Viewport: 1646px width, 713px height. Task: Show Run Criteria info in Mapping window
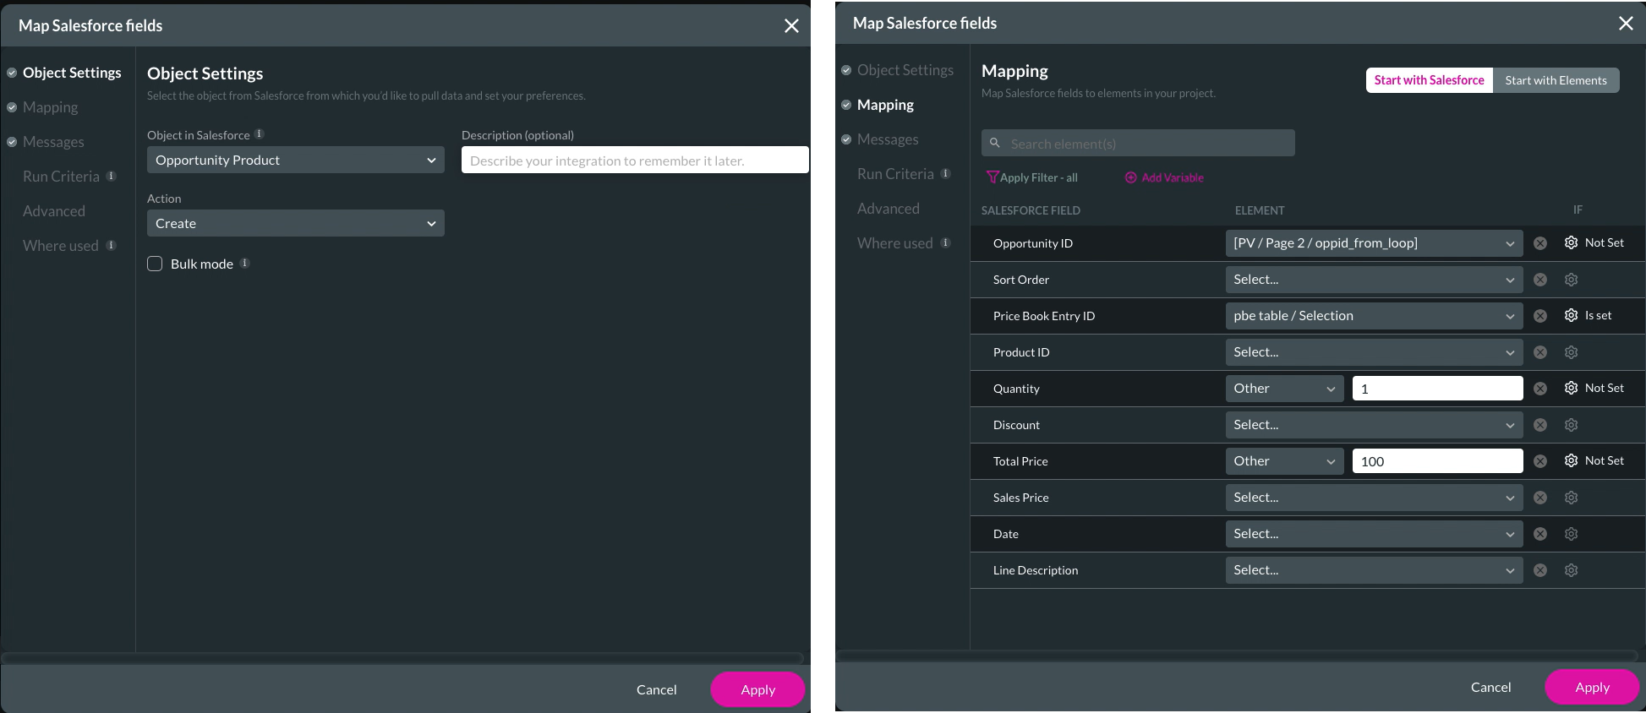[945, 174]
